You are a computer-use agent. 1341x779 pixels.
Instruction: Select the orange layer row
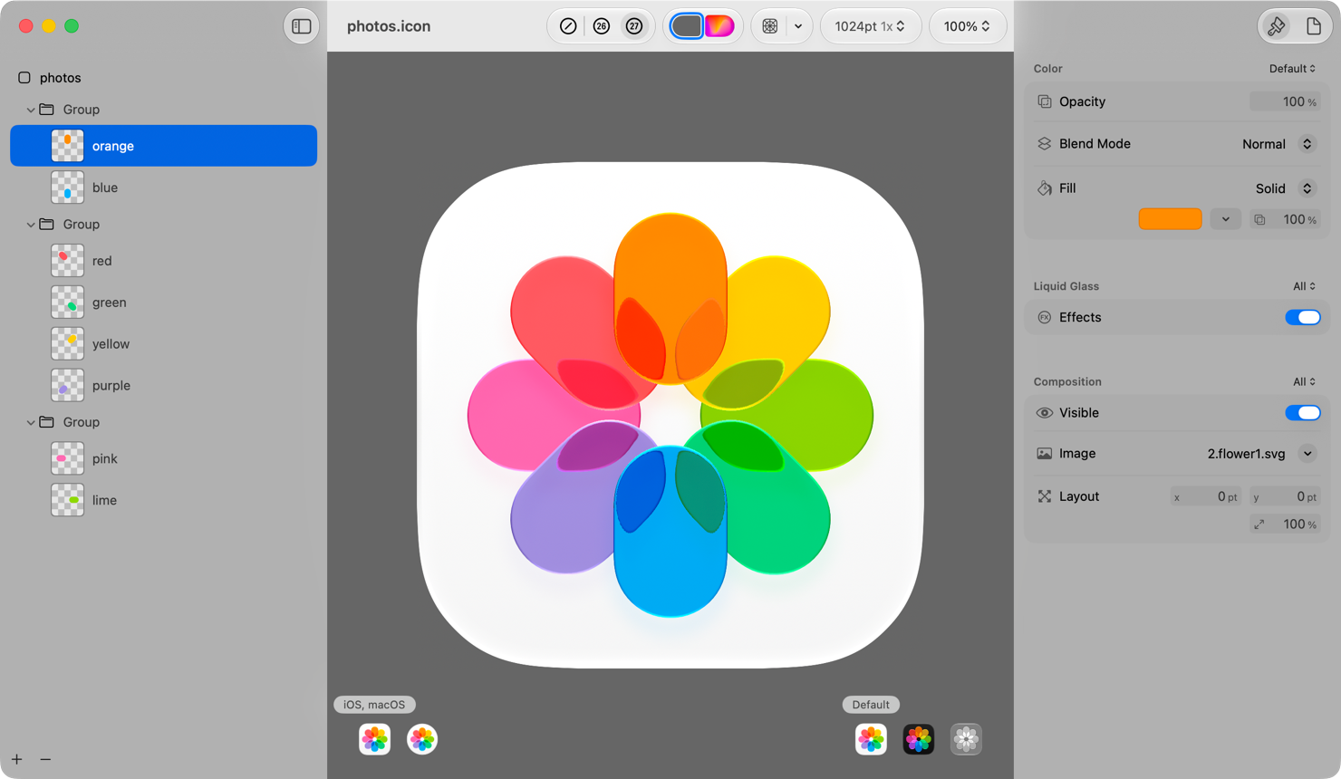(x=163, y=146)
